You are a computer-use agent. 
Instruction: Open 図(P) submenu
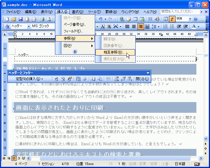click(x=75, y=46)
